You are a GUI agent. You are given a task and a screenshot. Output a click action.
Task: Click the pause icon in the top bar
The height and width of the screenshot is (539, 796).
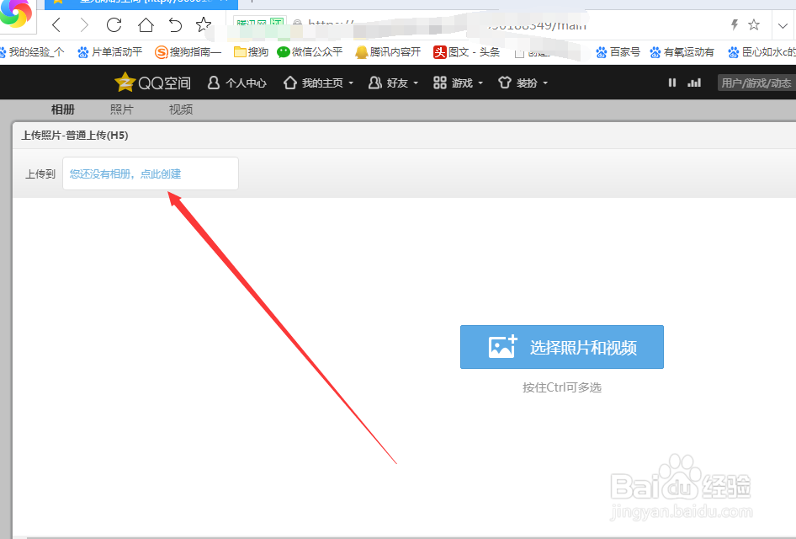(x=671, y=83)
